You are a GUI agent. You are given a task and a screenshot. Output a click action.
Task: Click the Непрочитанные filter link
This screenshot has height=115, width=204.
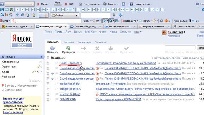point(27,86)
